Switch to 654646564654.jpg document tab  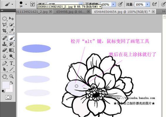coord(122,12)
